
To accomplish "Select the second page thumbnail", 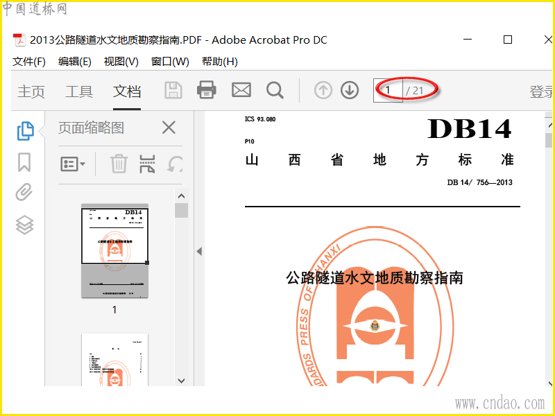I will pos(114,359).
